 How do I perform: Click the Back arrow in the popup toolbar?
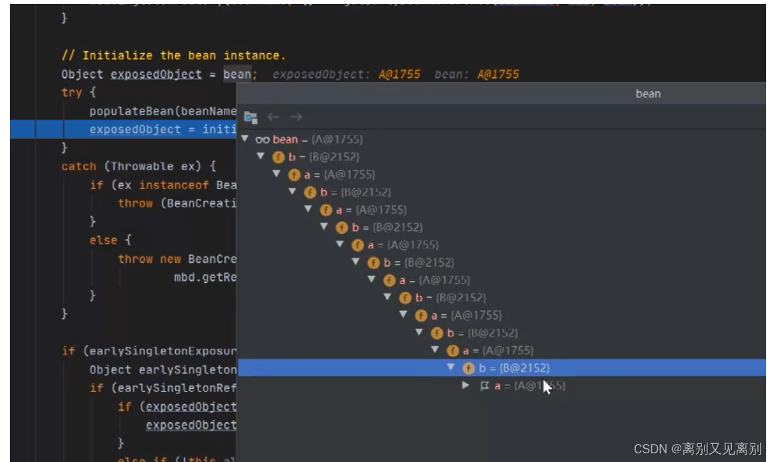point(273,117)
